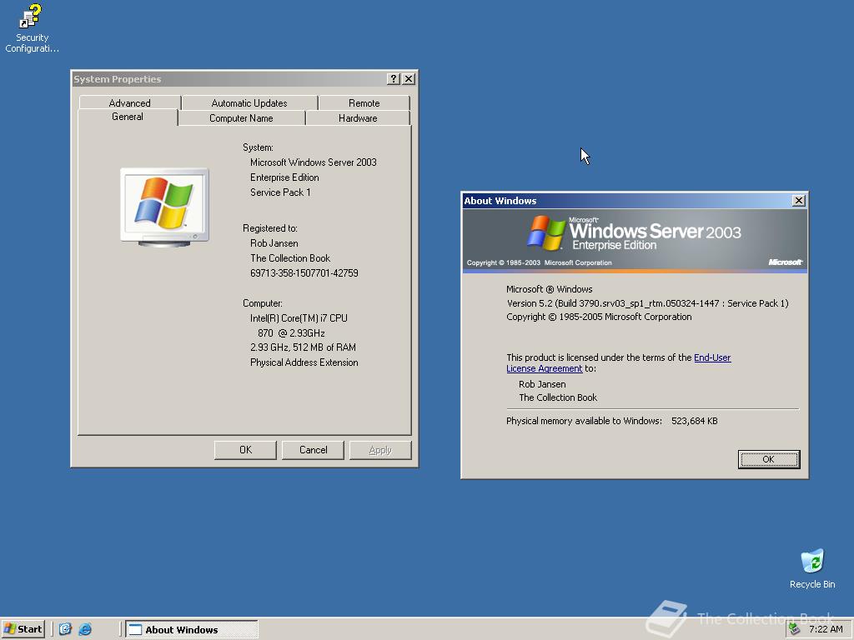Select the Recycle Bin desktop icon

[812, 568]
